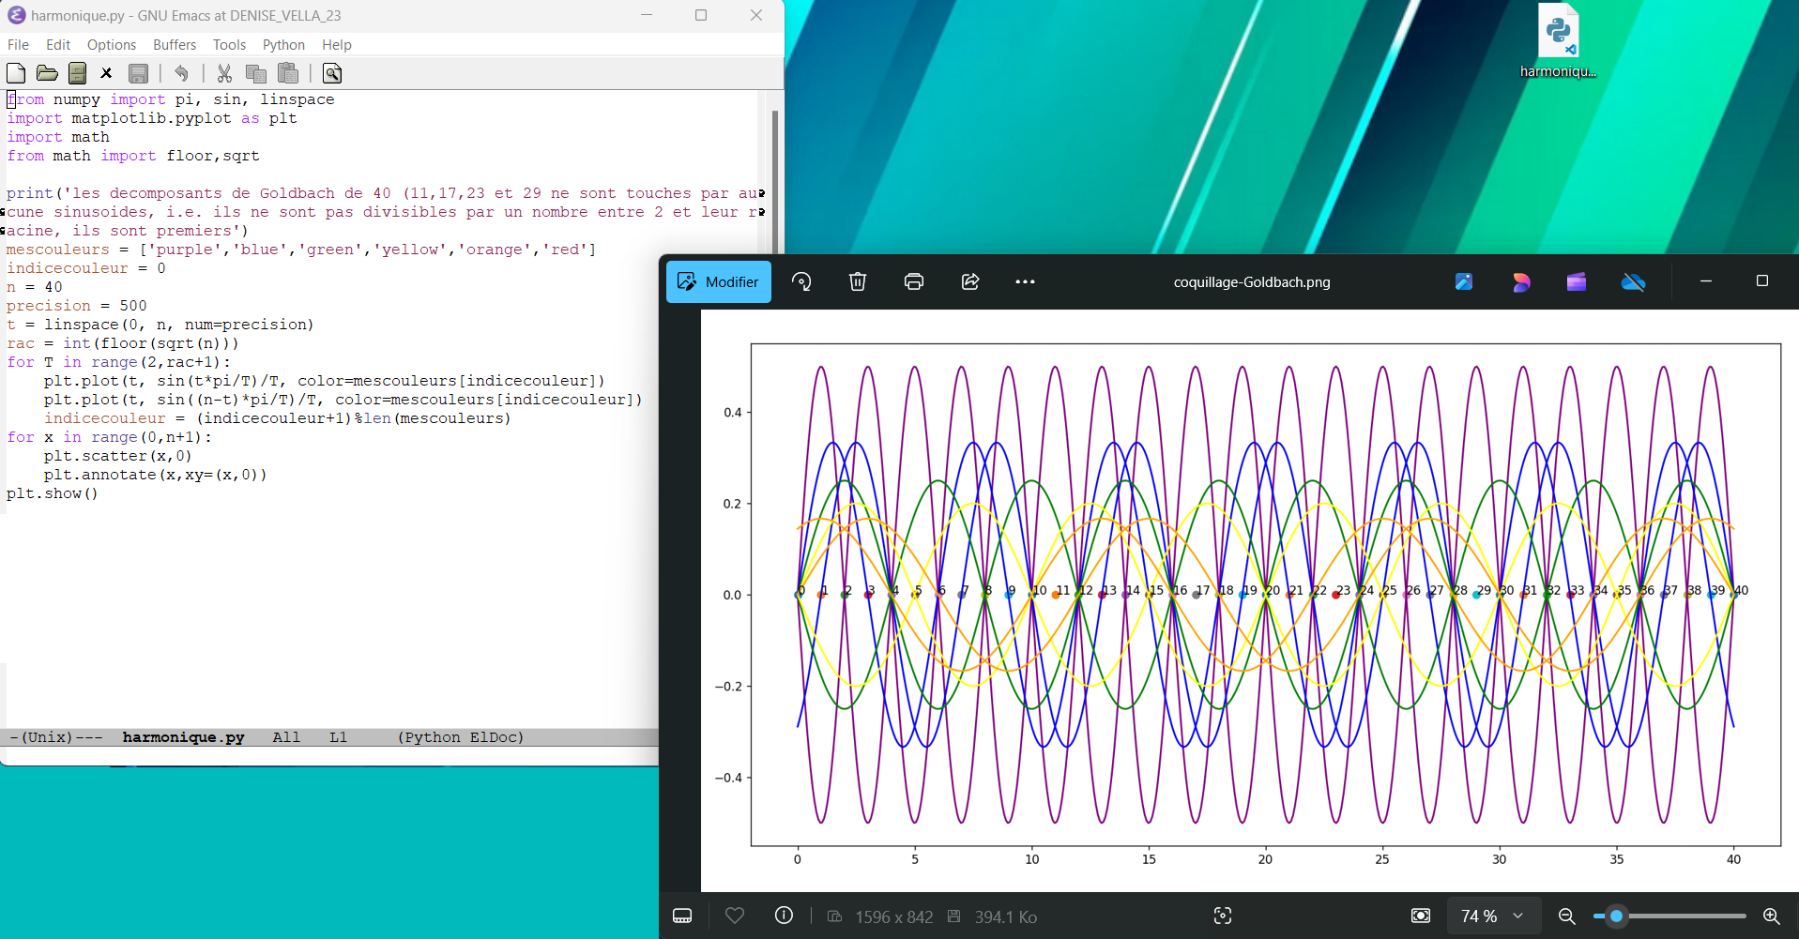Click the zoom slider handle in Photos
The image size is (1799, 939).
(1616, 916)
